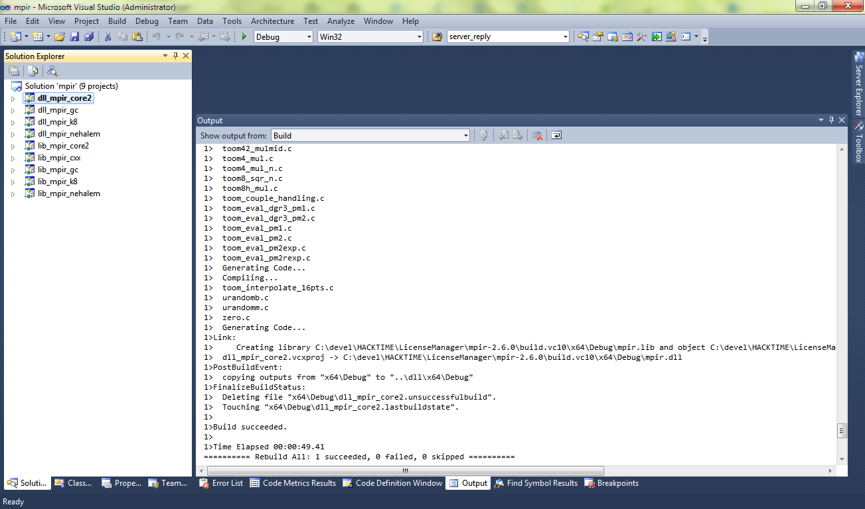Open Extension Manager toolbar icon
This screenshot has width=865, height=509.
671,36
